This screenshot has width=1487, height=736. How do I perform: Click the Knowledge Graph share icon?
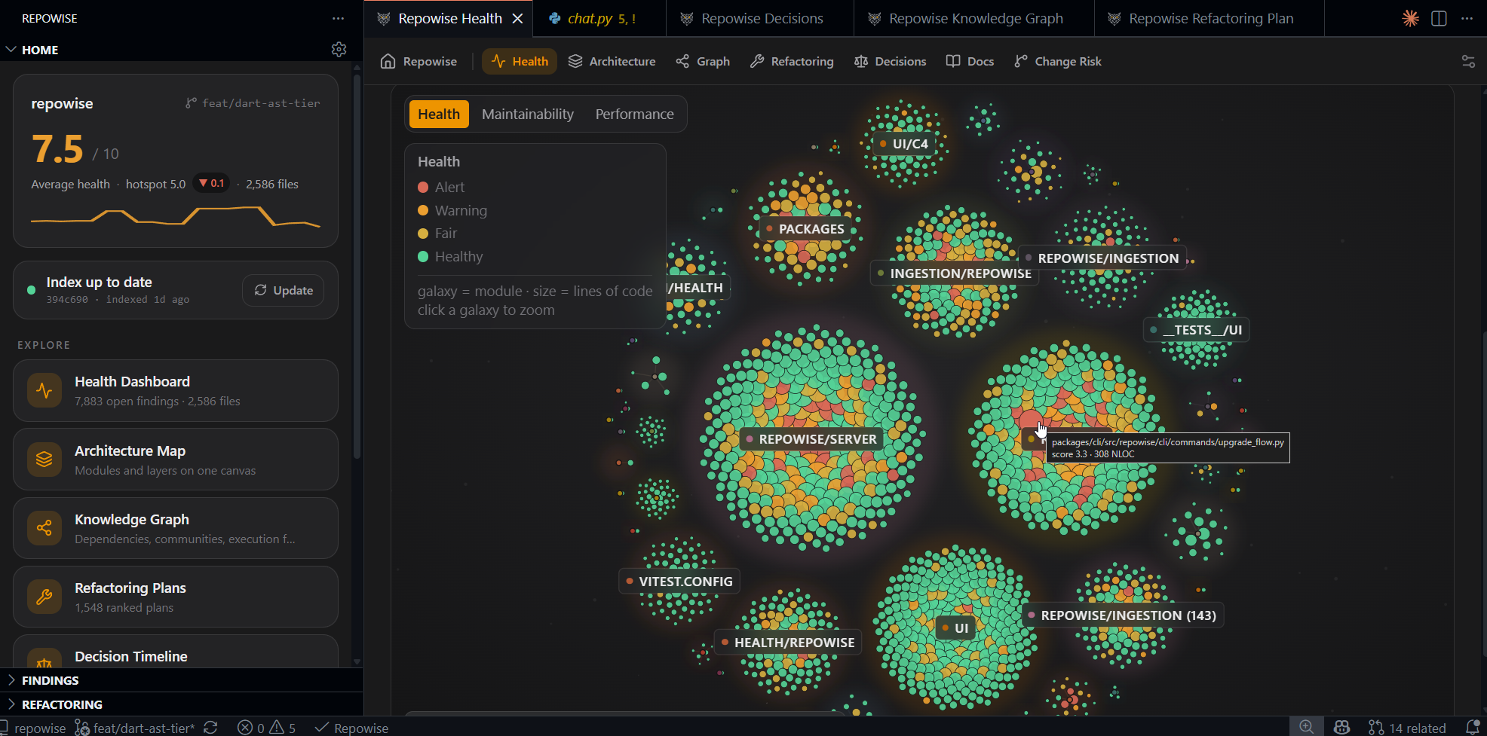click(44, 528)
